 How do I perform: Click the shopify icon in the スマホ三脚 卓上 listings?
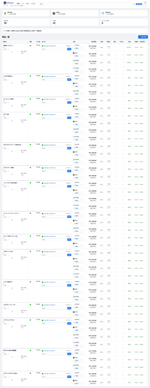[x=74, y=91]
